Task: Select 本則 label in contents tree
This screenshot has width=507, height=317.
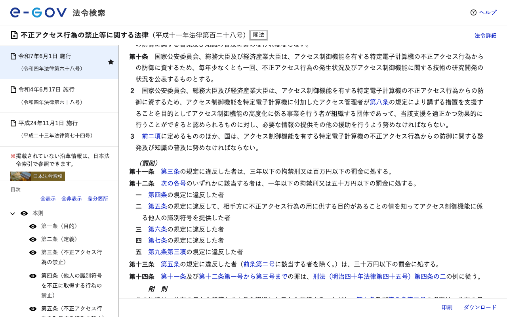Action: click(x=38, y=213)
